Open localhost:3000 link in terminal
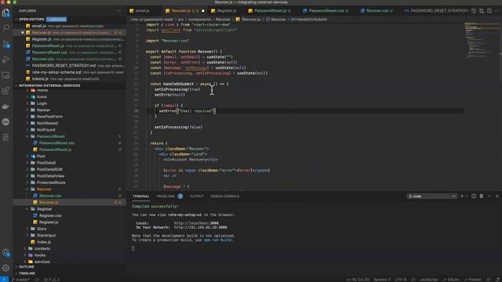 tap(196, 223)
